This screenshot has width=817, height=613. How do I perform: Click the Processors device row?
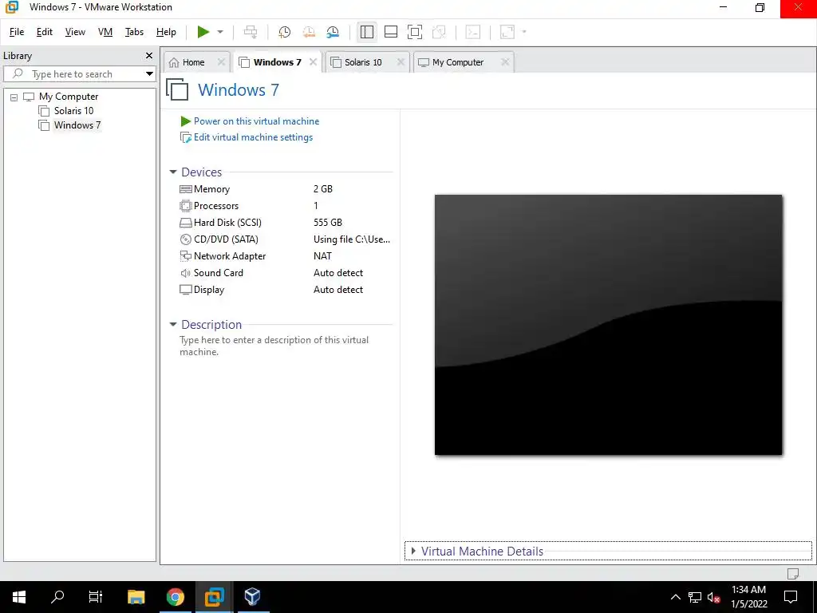[286, 206]
